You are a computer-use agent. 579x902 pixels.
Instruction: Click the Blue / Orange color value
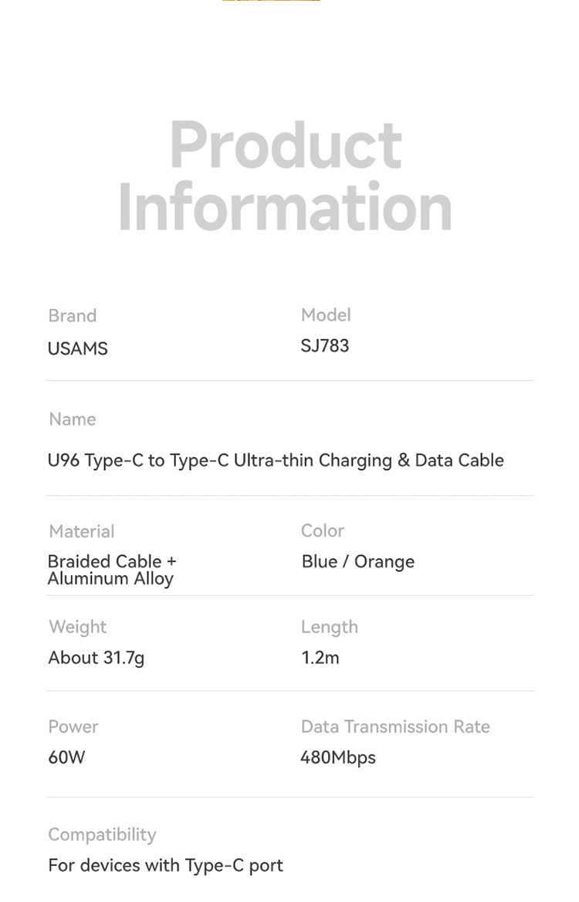click(358, 562)
